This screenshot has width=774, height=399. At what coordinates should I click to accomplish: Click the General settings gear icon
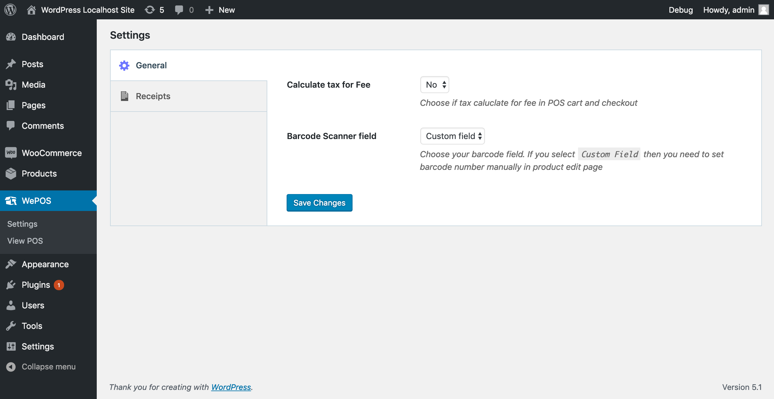coord(124,65)
